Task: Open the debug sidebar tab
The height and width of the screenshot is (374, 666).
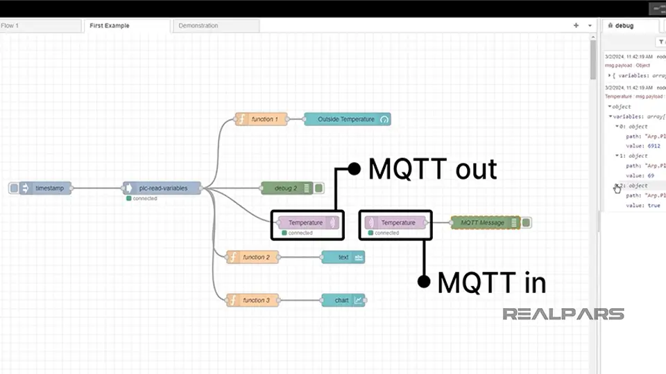Action: (x=631, y=26)
